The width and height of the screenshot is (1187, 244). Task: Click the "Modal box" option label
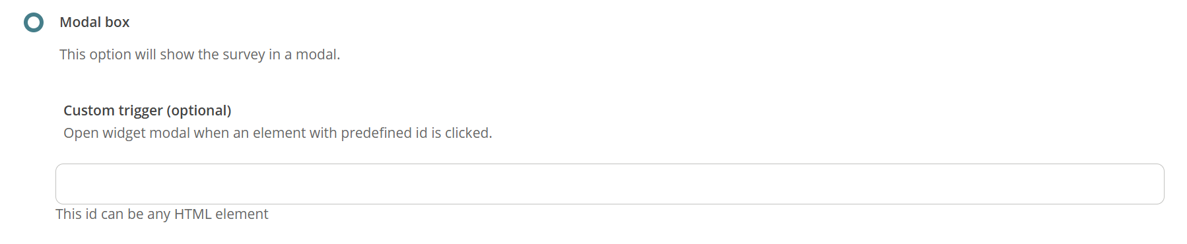click(x=94, y=22)
